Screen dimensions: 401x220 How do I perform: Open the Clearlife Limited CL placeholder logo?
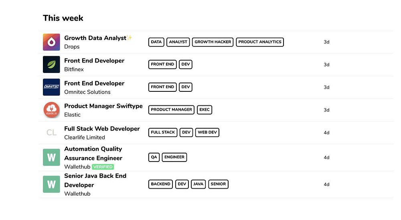tap(51, 132)
